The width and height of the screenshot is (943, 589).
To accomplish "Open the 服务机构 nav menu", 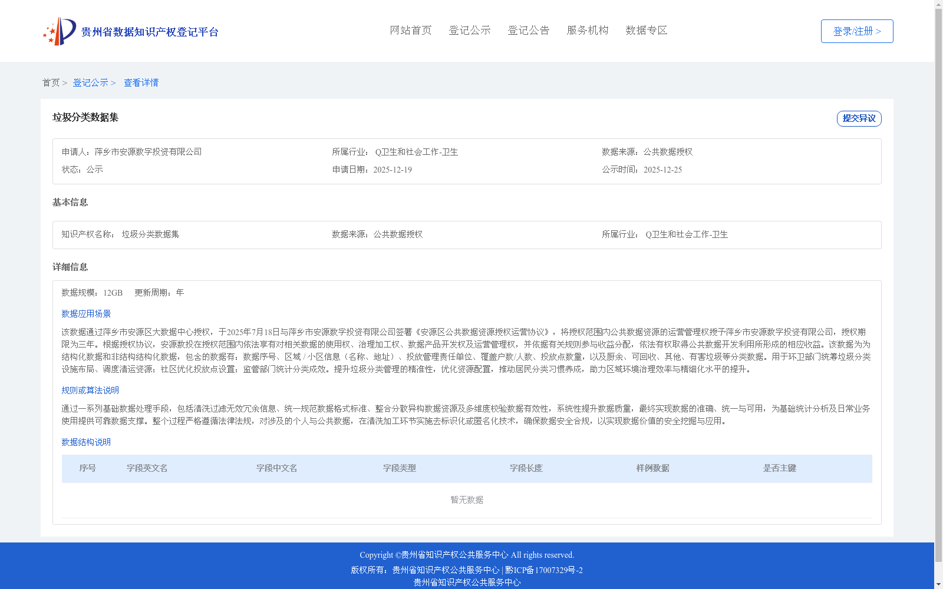I will coord(588,31).
